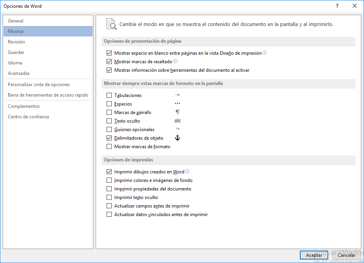364x263 pixels.
Task: Click the paragraph mark pilcrow symbol
Action: [x=178, y=112]
